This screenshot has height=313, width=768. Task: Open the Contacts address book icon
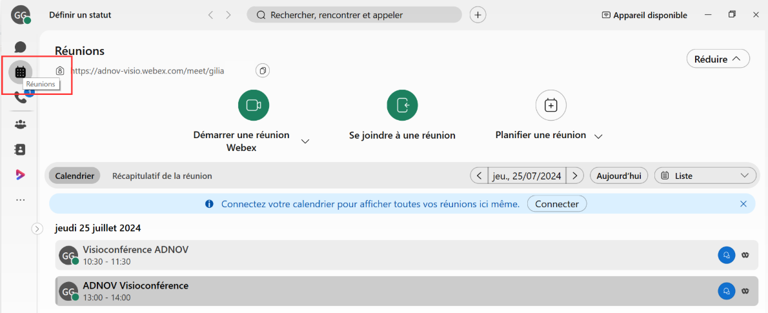coord(20,149)
